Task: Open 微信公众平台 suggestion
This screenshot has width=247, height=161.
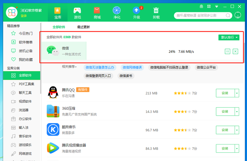Action: pyautogui.click(x=206, y=67)
